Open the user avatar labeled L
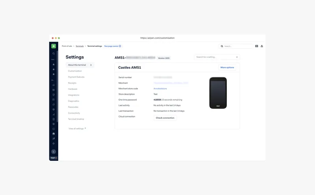 [54, 152]
